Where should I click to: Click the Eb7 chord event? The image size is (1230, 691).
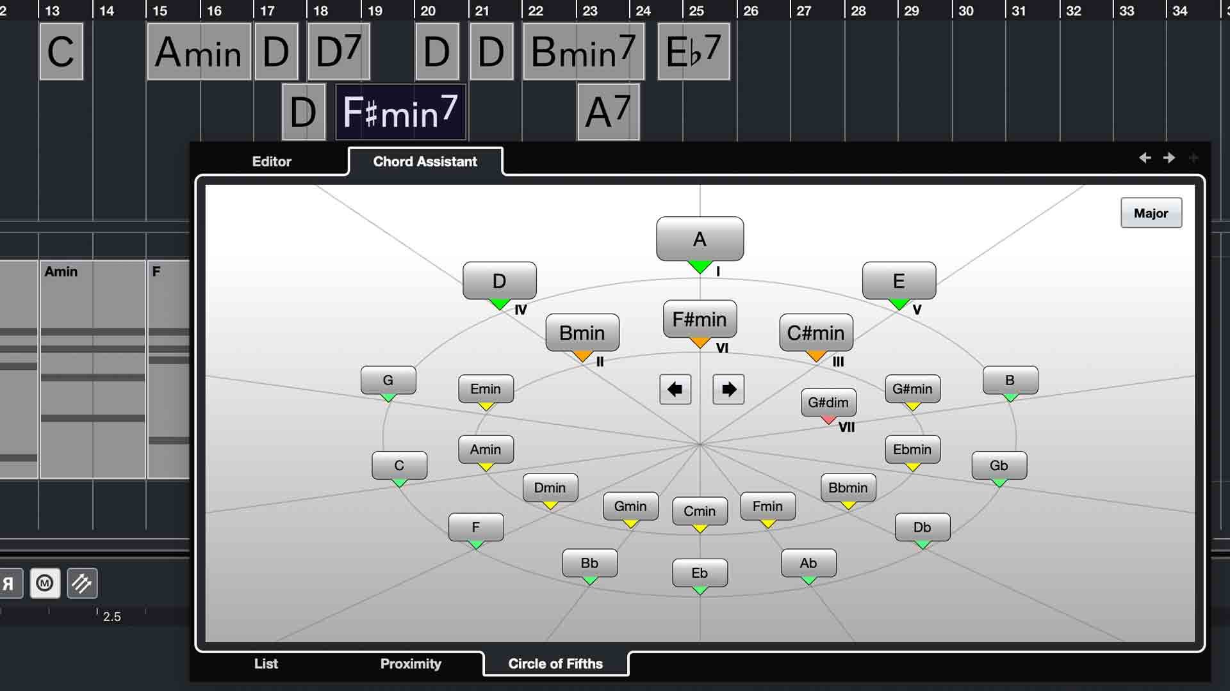point(693,52)
